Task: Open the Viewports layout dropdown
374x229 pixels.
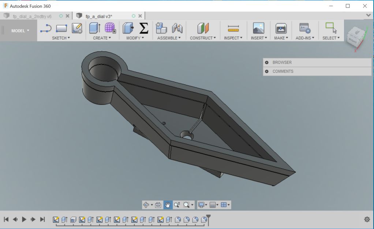Action: pos(225,205)
